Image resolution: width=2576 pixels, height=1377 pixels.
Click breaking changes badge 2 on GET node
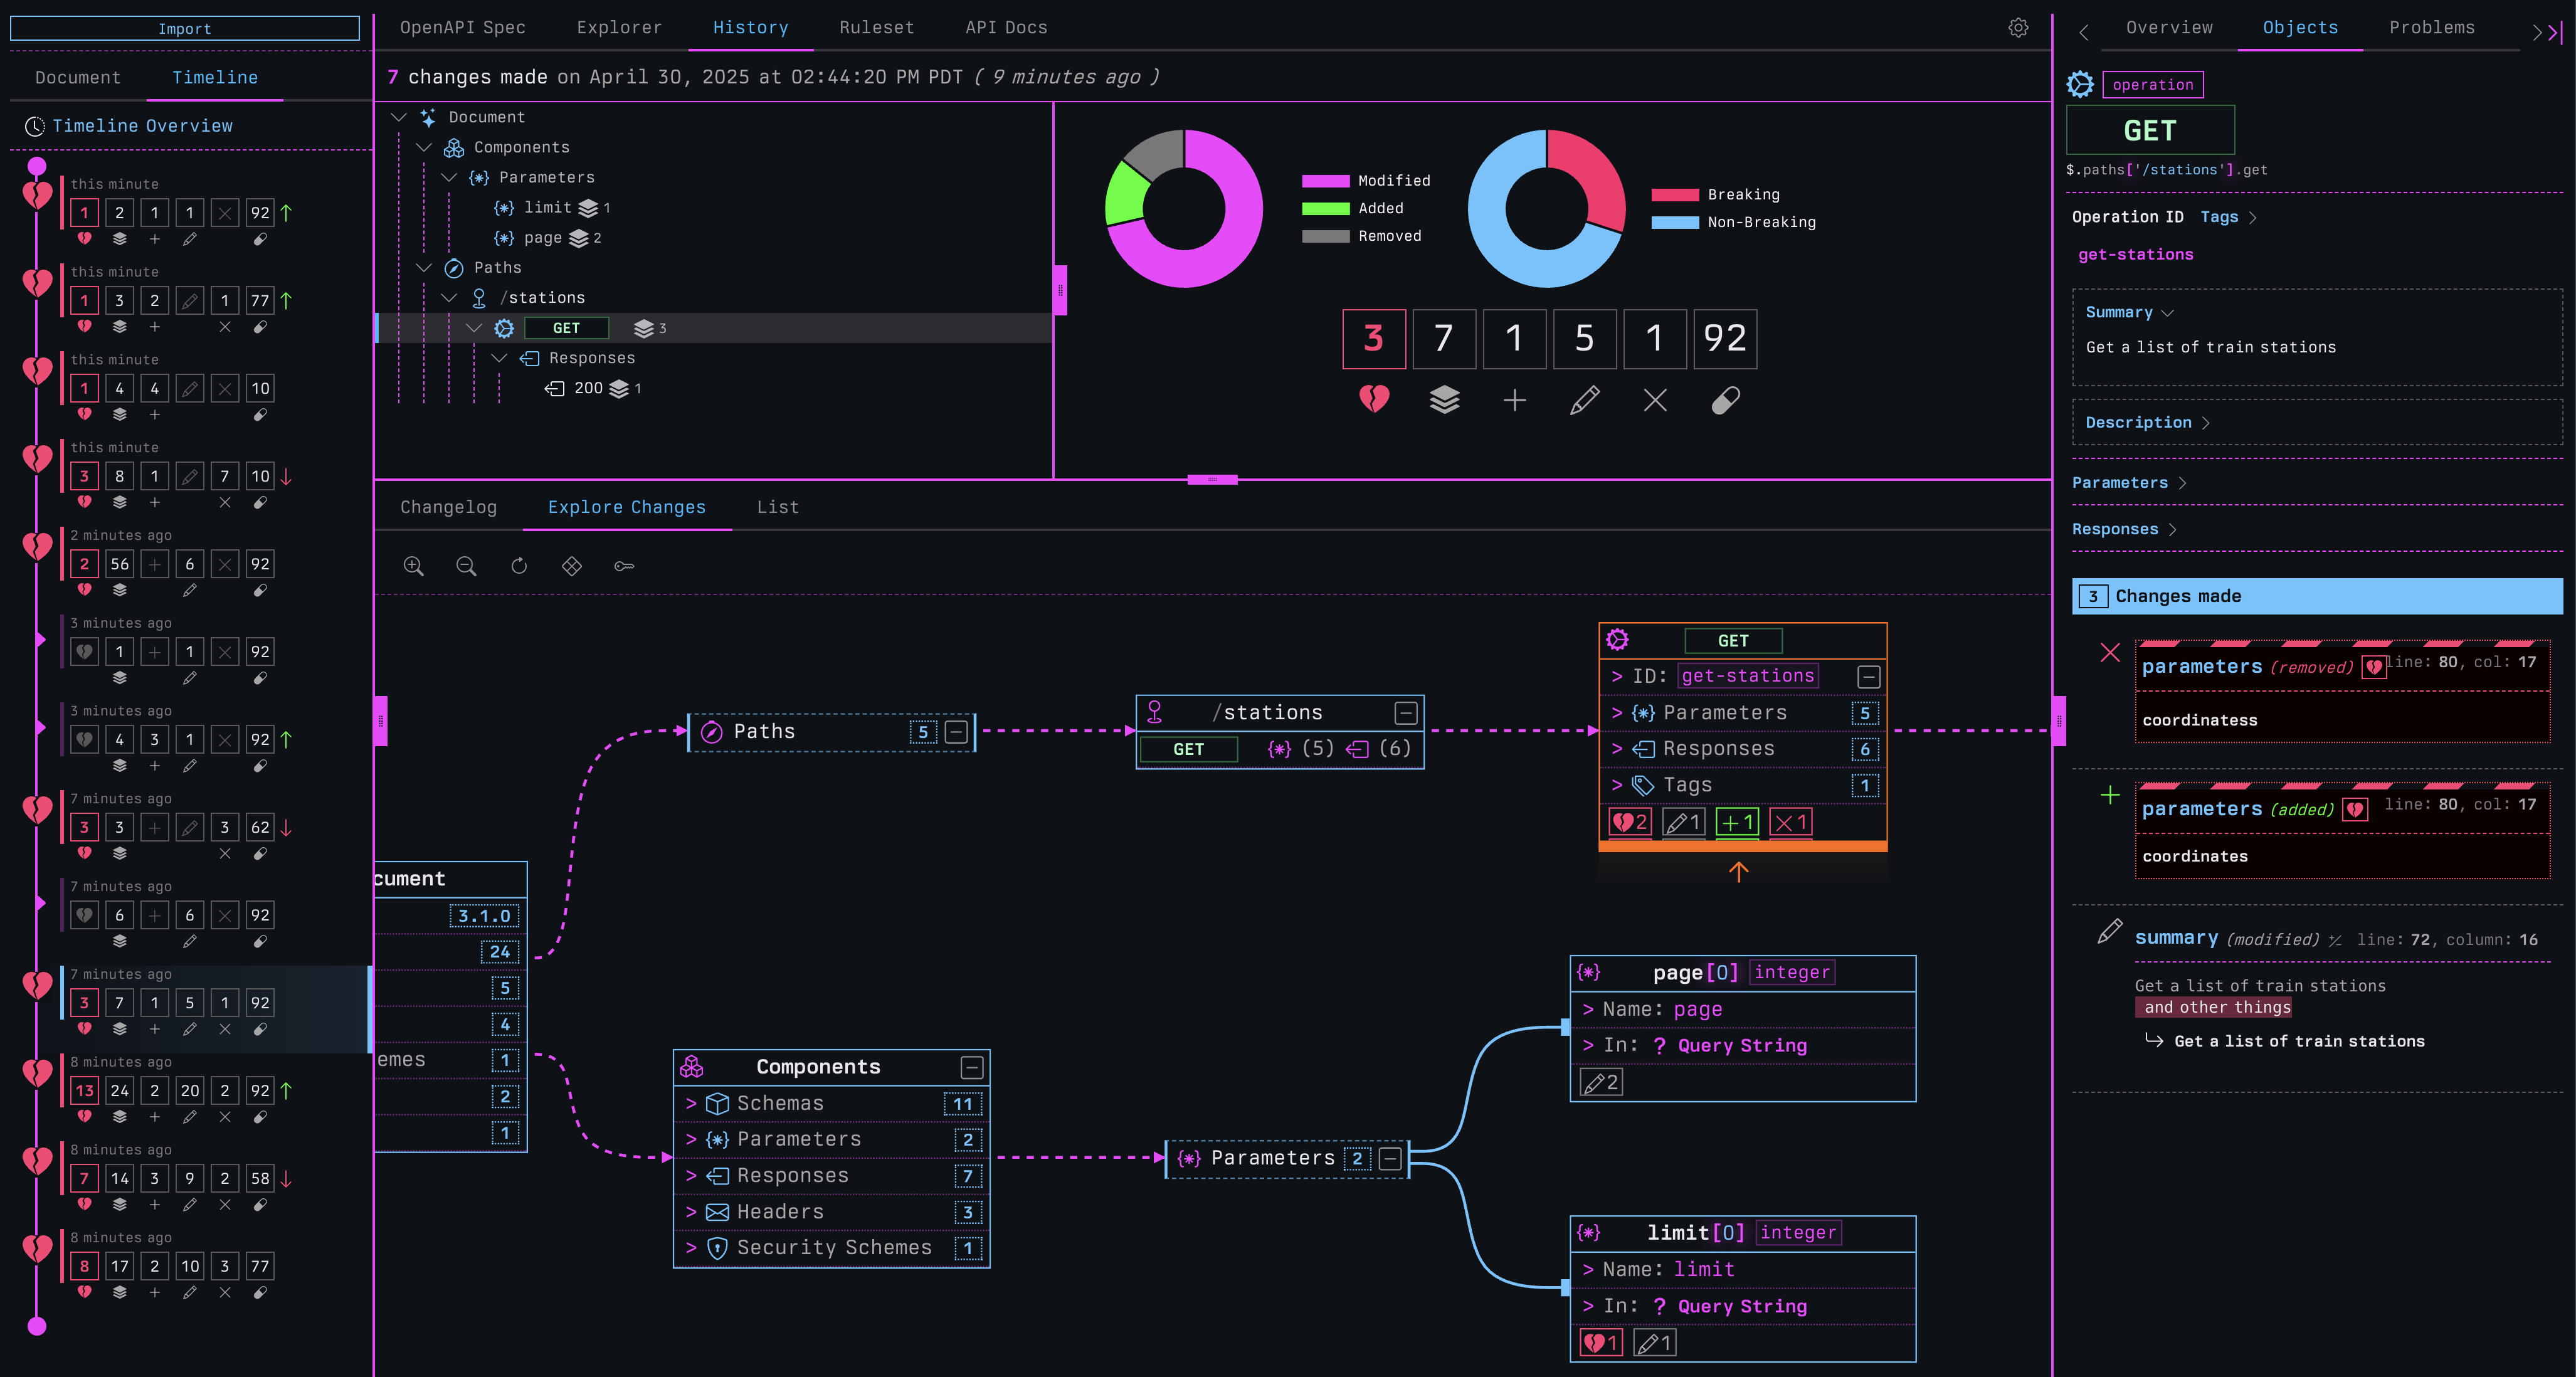1629,822
